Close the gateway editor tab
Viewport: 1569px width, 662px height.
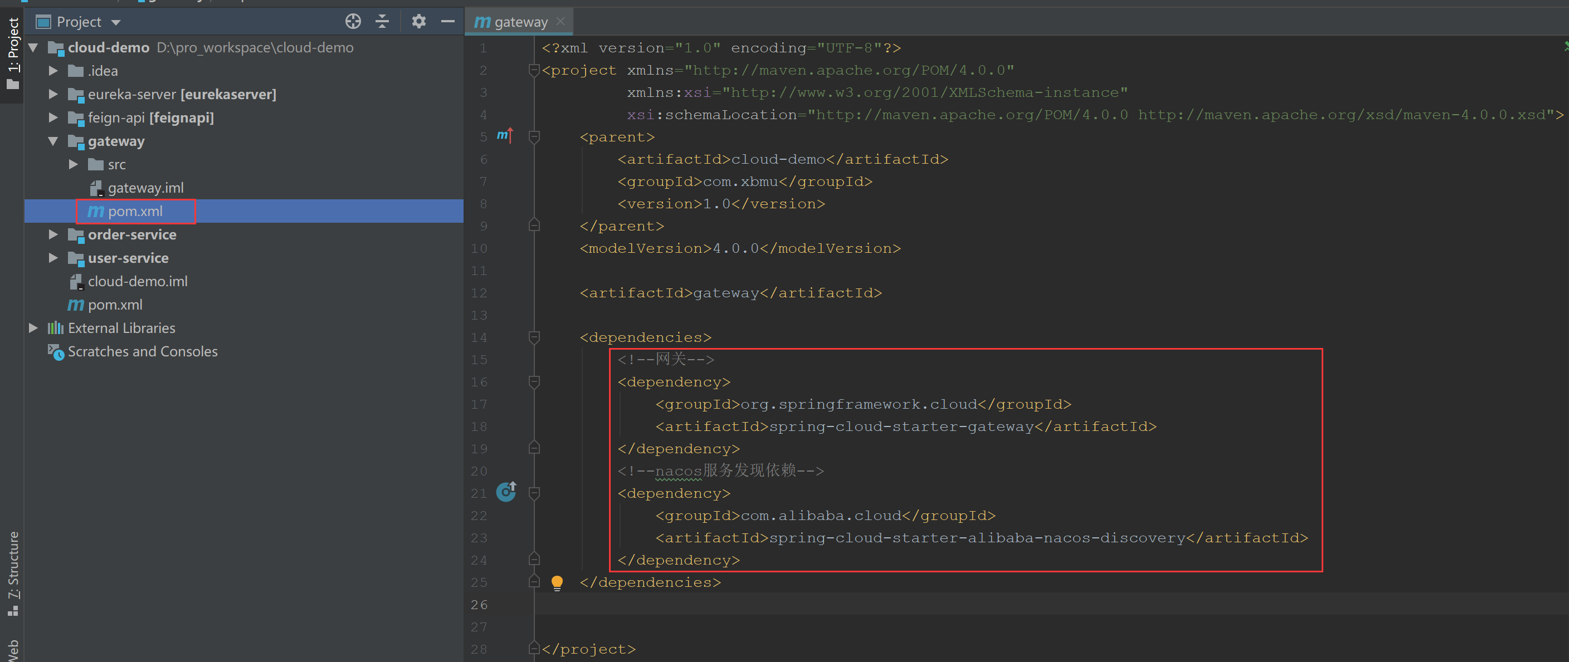(x=561, y=21)
